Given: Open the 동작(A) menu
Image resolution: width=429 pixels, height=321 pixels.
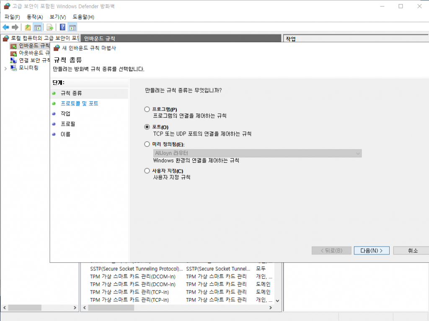Looking at the screenshot, I should coord(35,17).
